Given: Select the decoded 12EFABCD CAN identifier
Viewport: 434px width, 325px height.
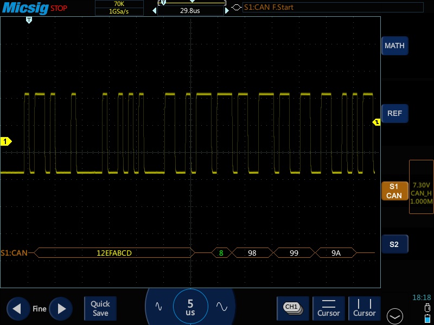Looking at the screenshot, I should [x=114, y=253].
